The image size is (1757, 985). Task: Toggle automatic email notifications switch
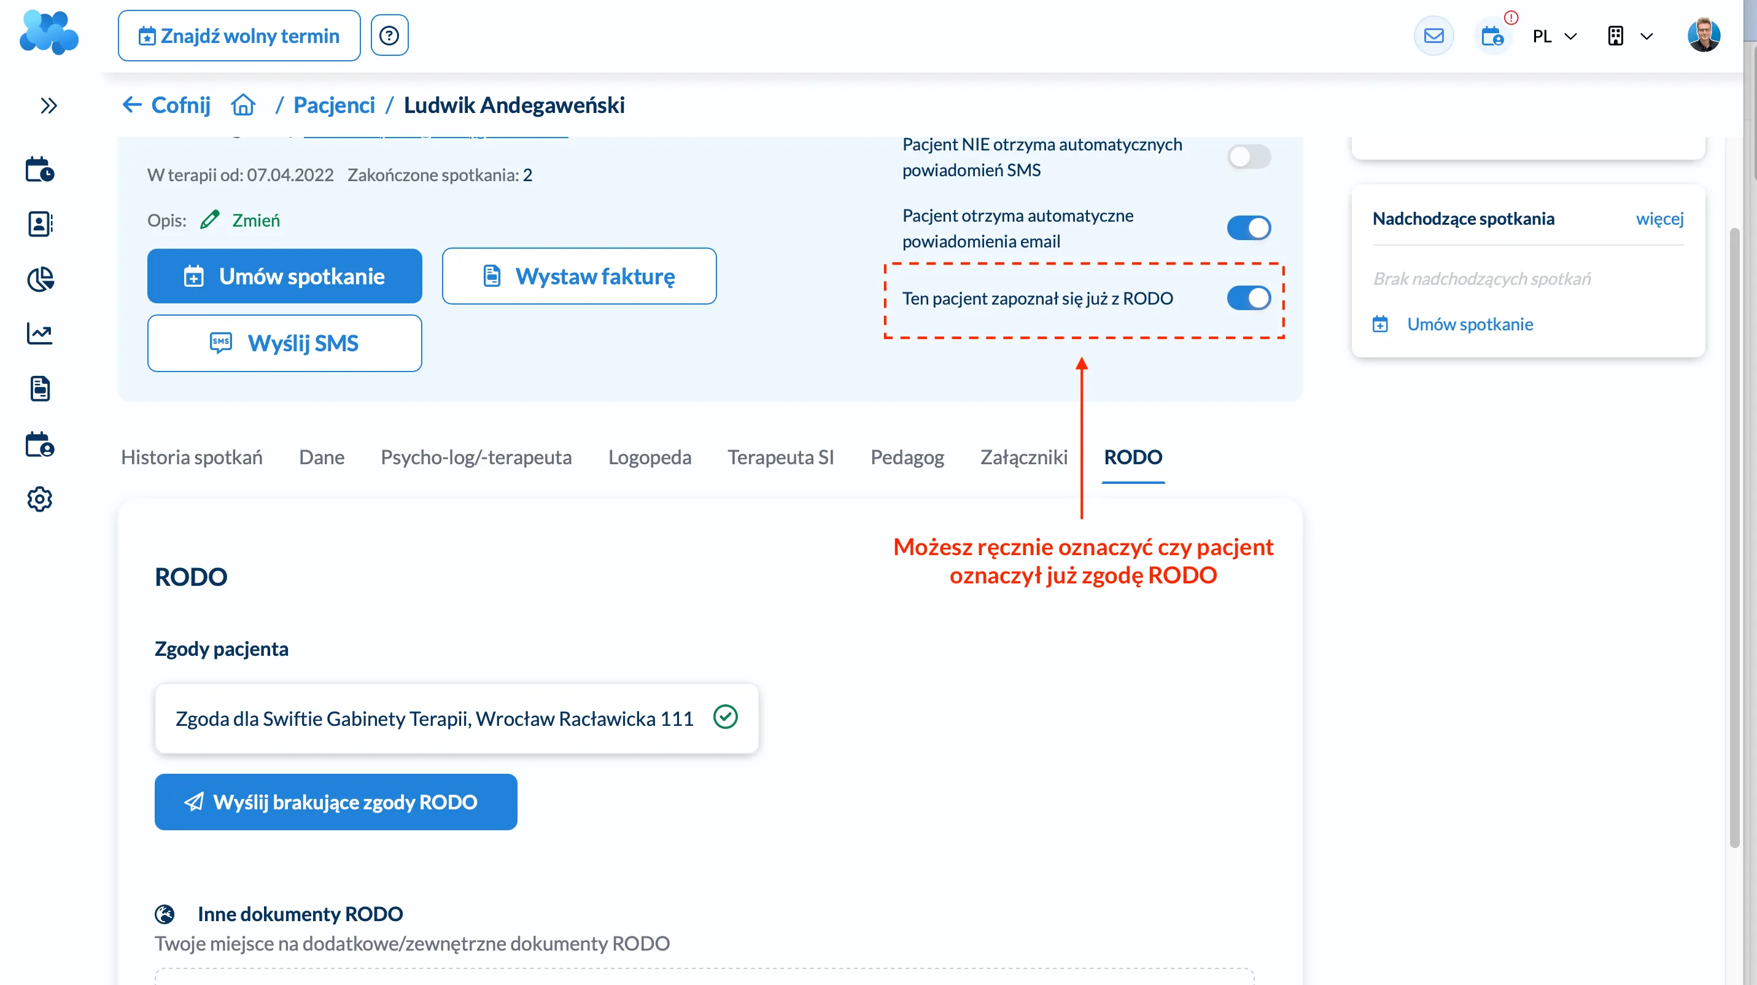coord(1249,228)
